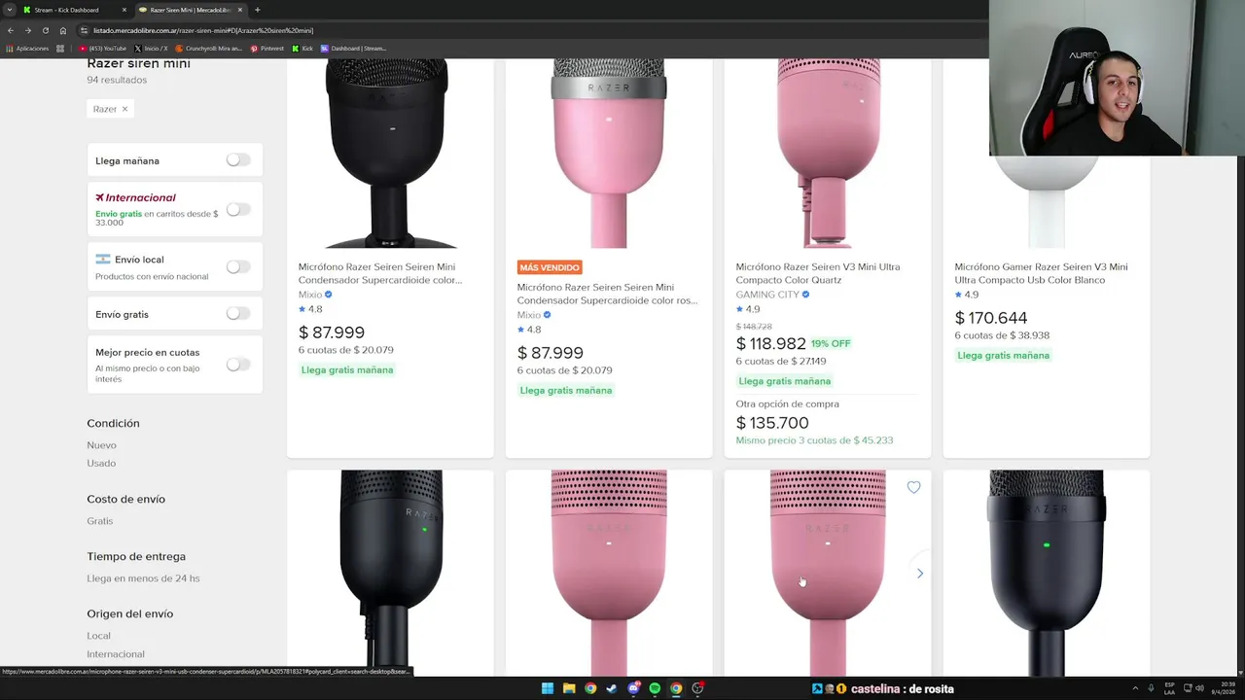Screen dimensions: 1245x700
Task: Open the Crunchyroll bookmark
Action: point(208,48)
